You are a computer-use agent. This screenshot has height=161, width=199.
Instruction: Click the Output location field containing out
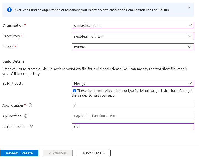click(133, 127)
